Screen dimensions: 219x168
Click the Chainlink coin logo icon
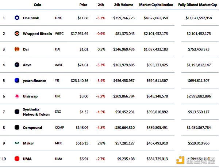[x=17, y=17]
